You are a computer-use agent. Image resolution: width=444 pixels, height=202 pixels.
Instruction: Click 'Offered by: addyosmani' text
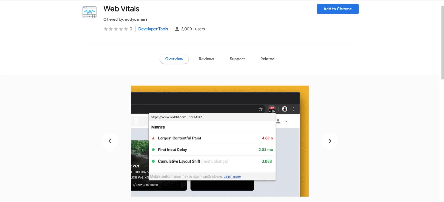pyautogui.click(x=125, y=19)
